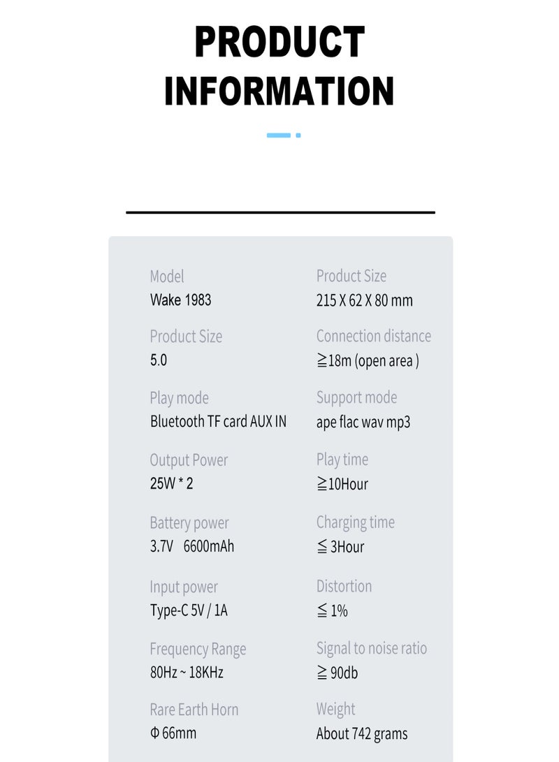Select the 5.0 version value
559x762 pixels.
159,360
